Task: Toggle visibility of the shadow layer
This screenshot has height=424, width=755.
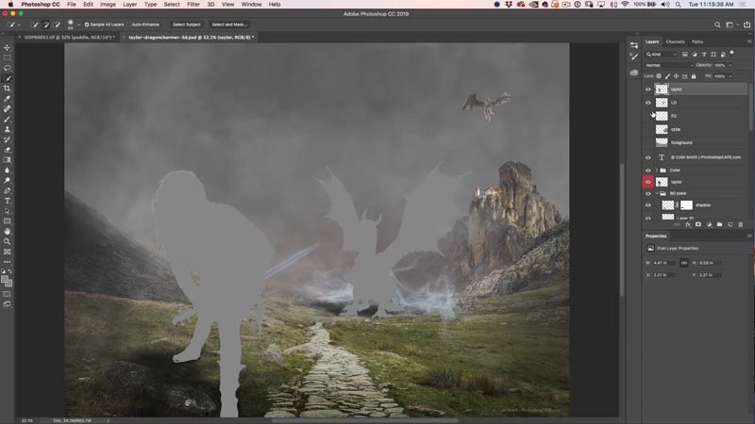Action: pos(648,205)
